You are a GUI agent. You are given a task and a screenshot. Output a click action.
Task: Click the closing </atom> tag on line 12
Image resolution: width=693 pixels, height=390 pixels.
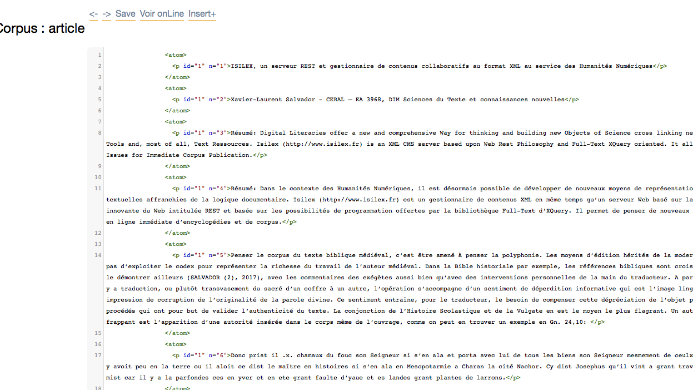pos(177,233)
